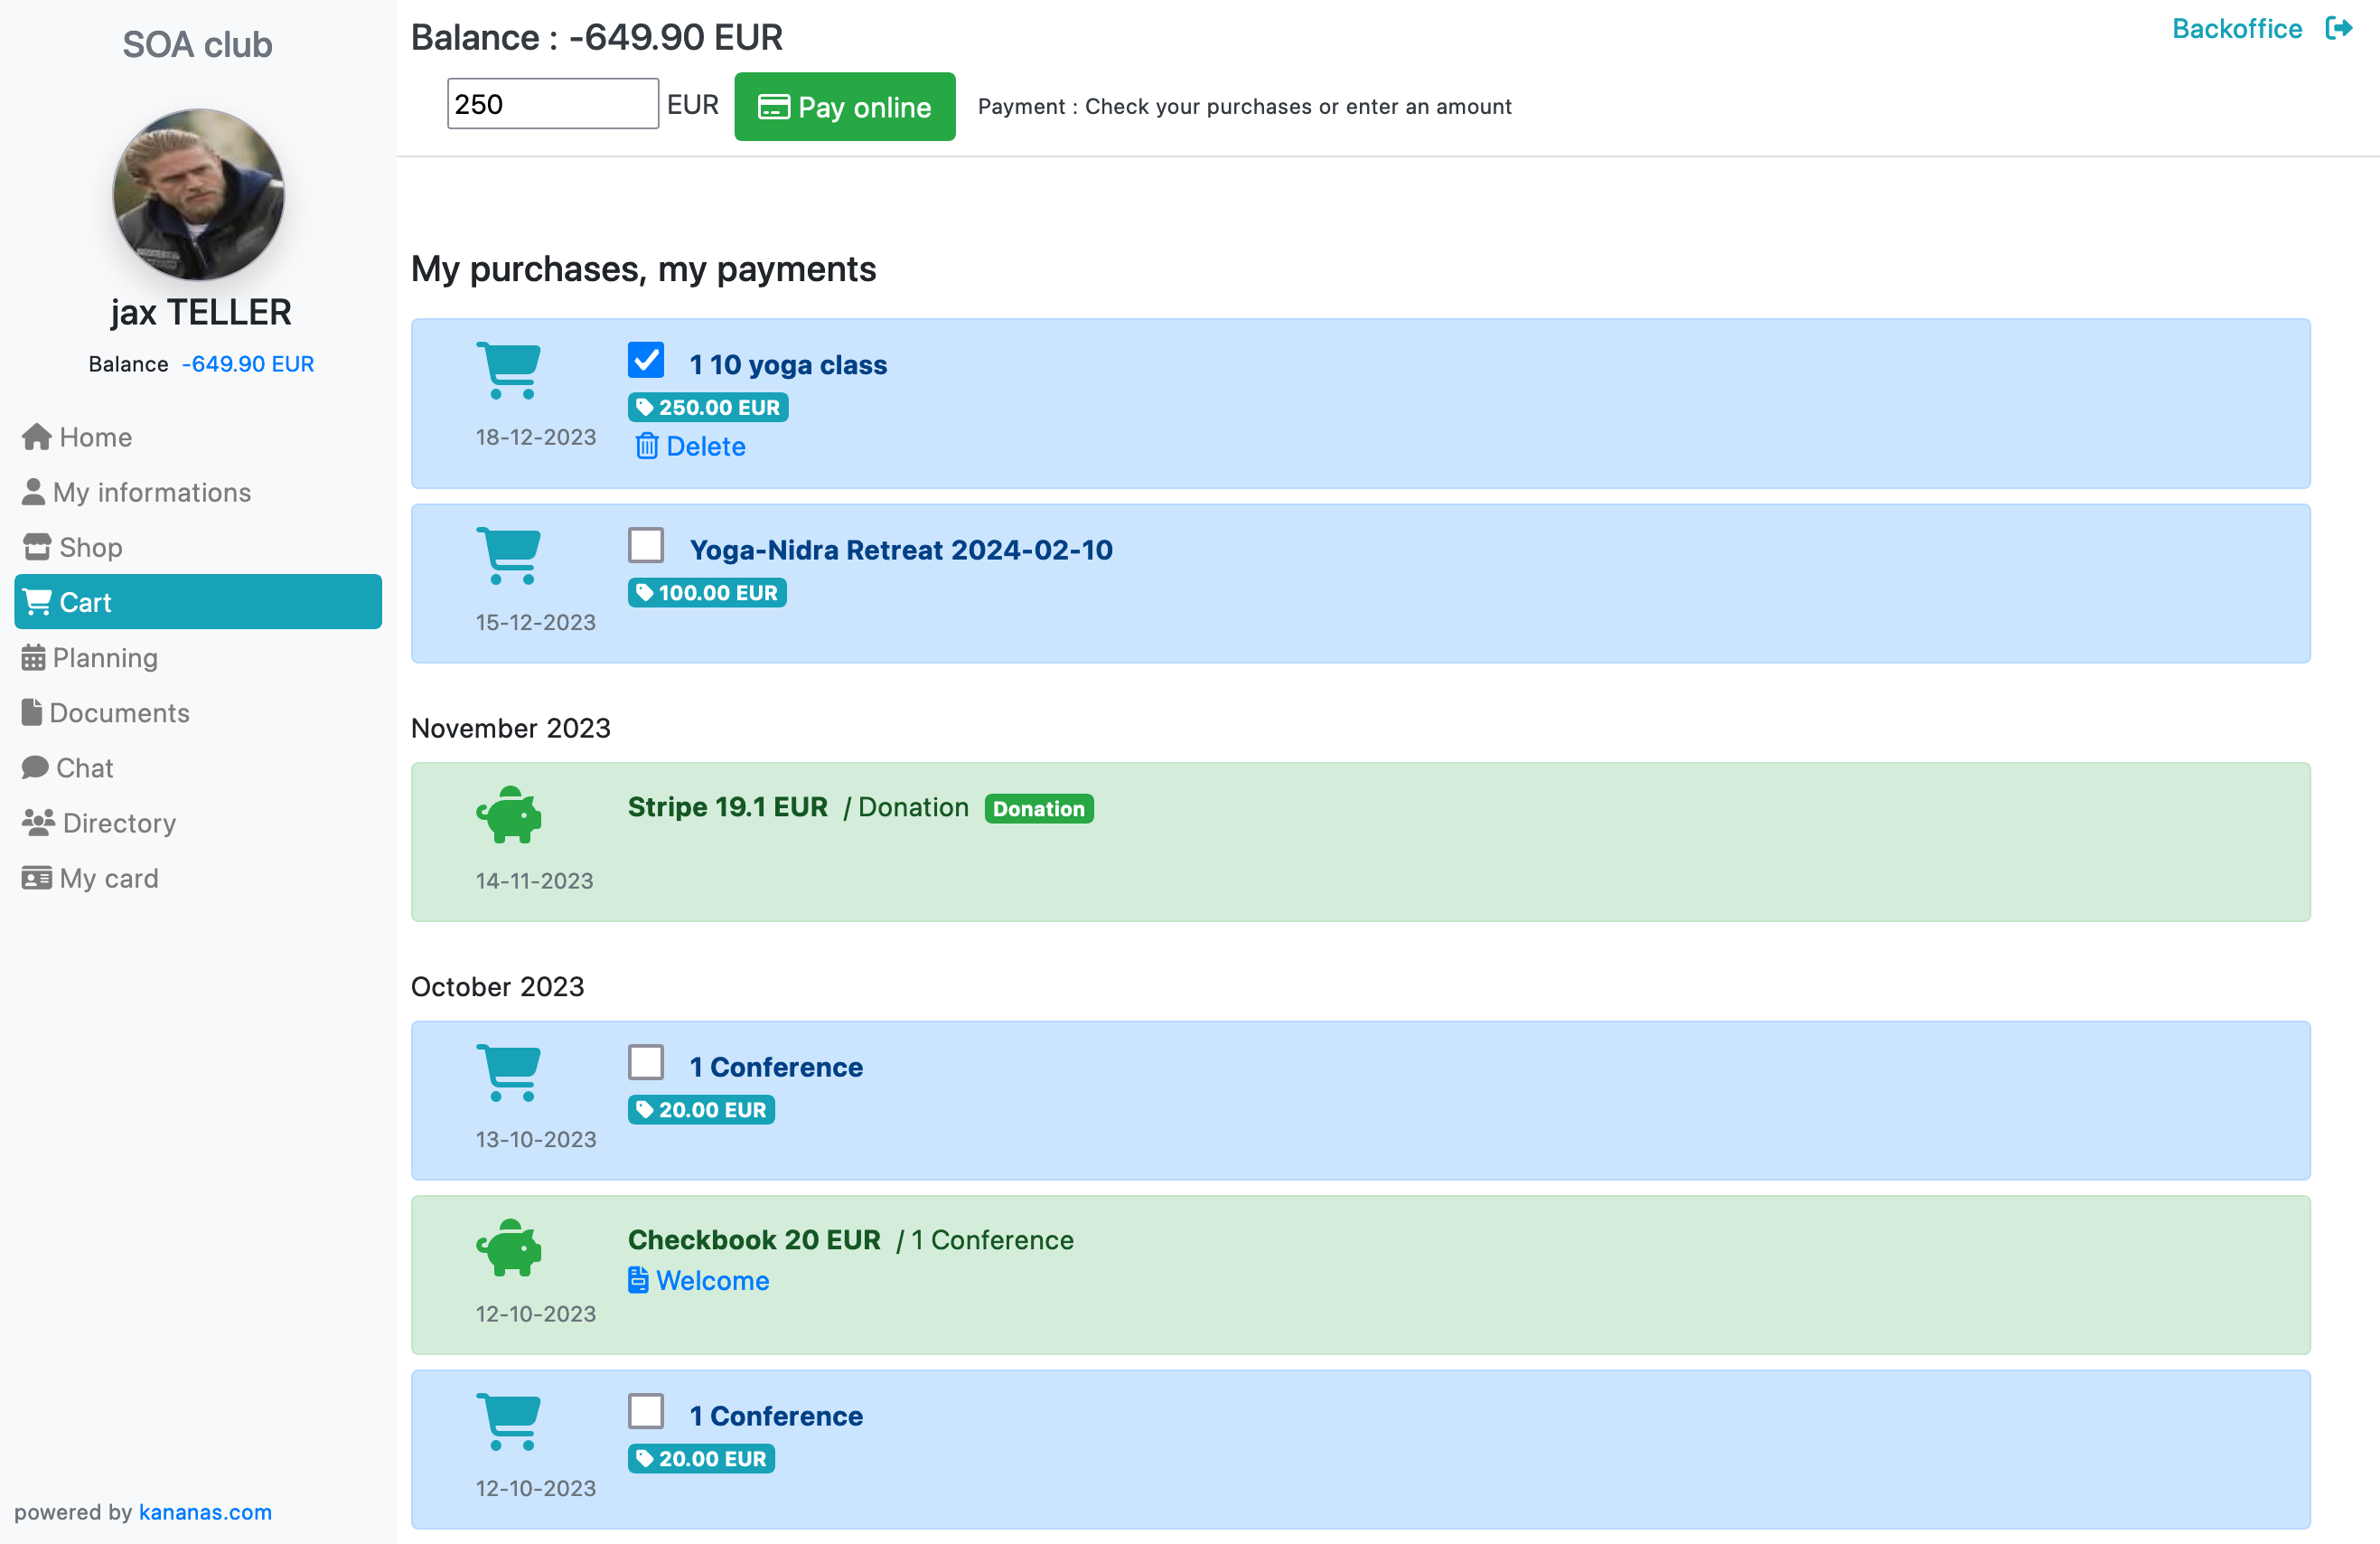Click the 'My purchases, my payments' heading

tap(643, 269)
